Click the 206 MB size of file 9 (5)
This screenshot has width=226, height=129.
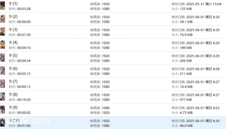[186, 61]
